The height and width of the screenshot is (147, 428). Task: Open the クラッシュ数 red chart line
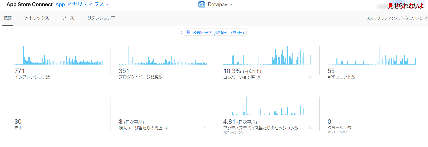click(x=372, y=115)
